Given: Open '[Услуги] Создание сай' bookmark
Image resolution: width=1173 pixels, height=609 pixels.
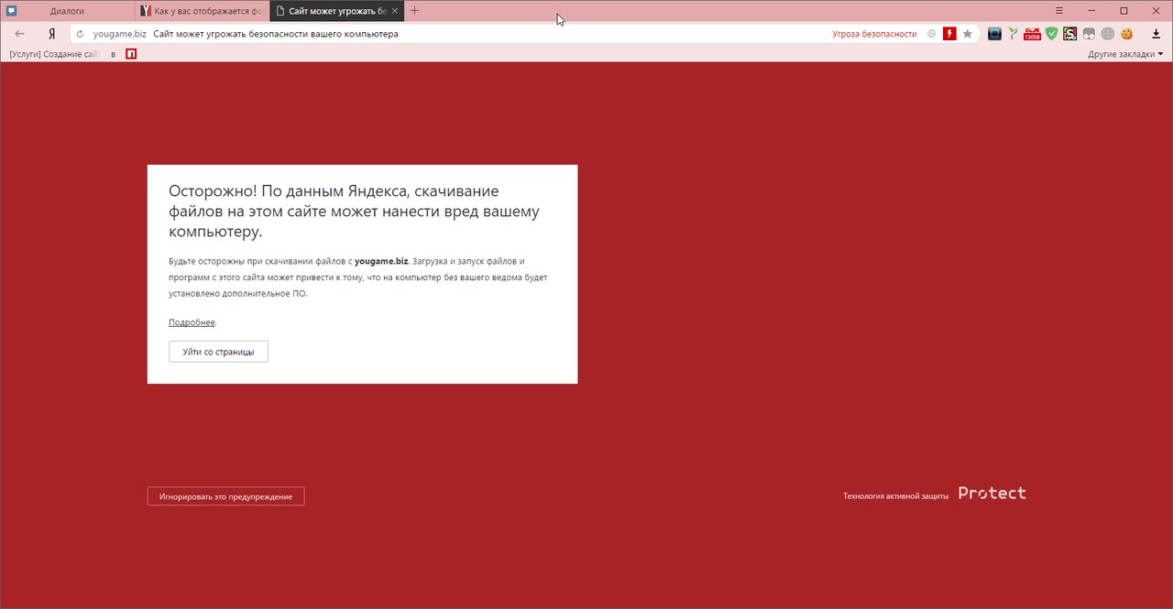Looking at the screenshot, I should coord(53,54).
